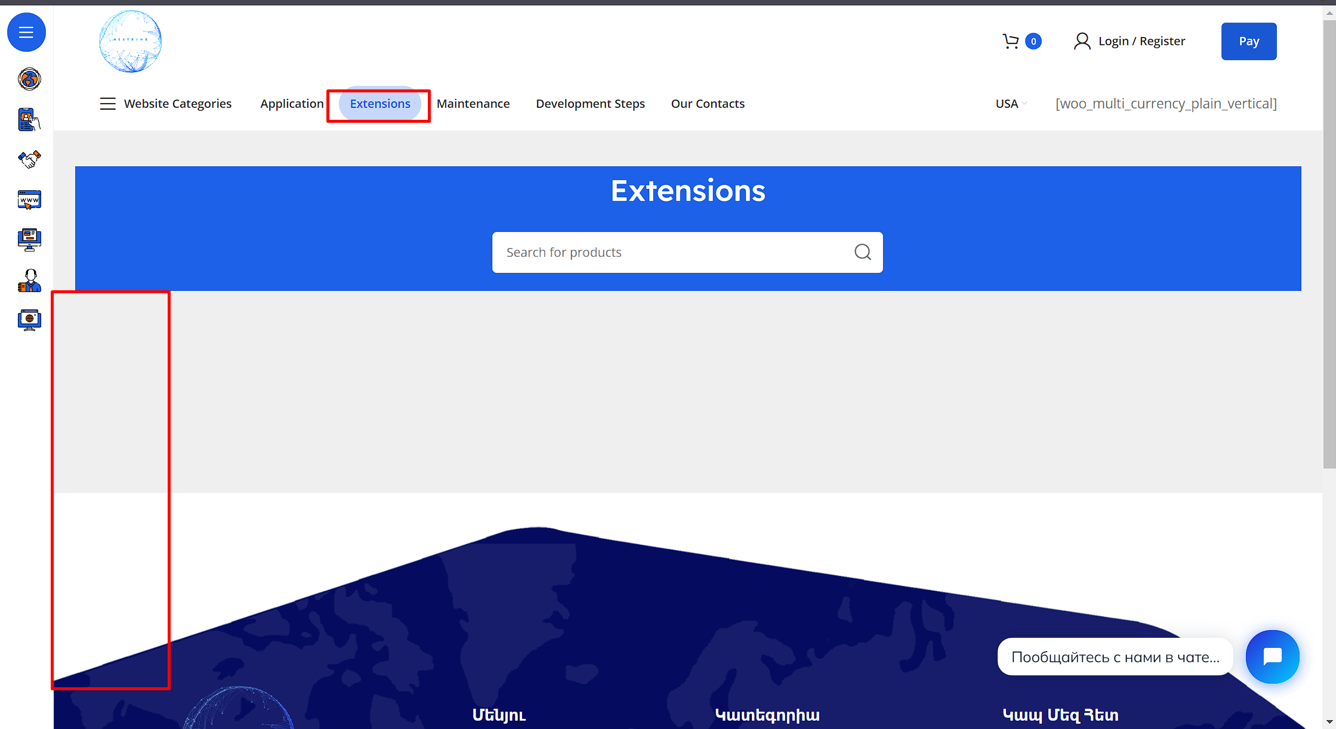The height and width of the screenshot is (729, 1336).
Task: Click the Nestrine globe logo
Action: point(130,41)
